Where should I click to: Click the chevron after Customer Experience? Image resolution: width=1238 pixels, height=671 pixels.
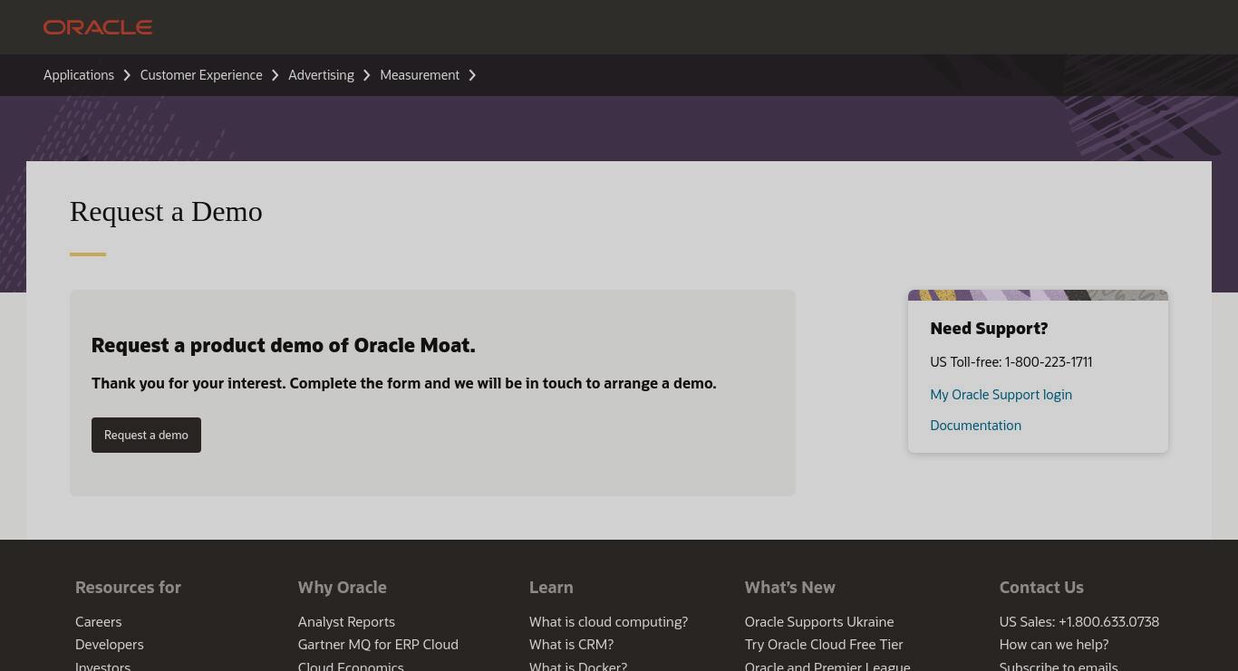[x=276, y=75]
